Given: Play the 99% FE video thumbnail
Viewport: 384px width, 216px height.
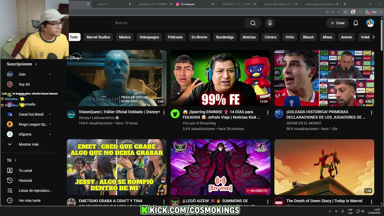Looking at the screenshot, I should click(220, 78).
